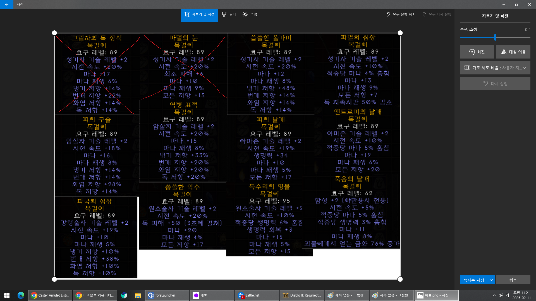536x301 pixels.
Task: Switch to Diablo II: Resurrected window
Action: (x=302, y=295)
